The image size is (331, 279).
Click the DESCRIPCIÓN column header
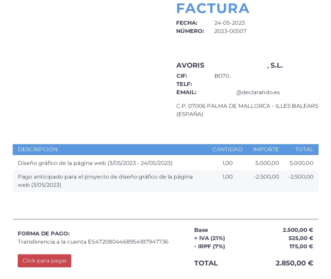(38, 149)
